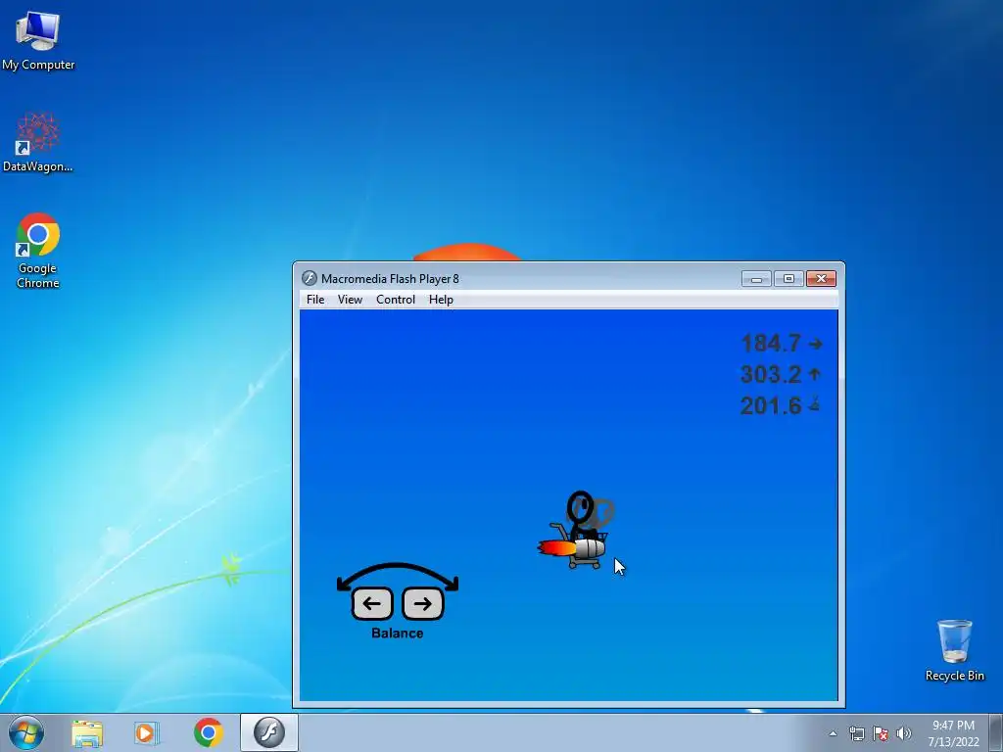Open the View menu
The image size is (1003, 752).
coord(350,300)
